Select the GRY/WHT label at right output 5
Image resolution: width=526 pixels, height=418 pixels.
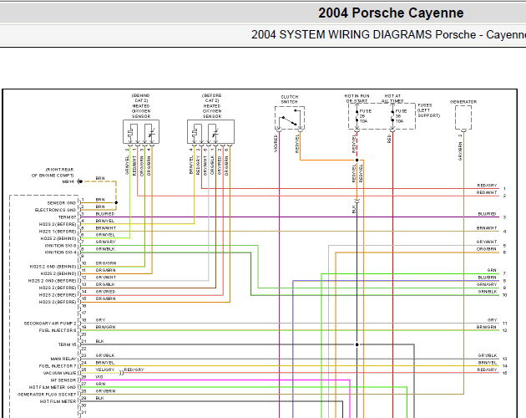(x=487, y=242)
